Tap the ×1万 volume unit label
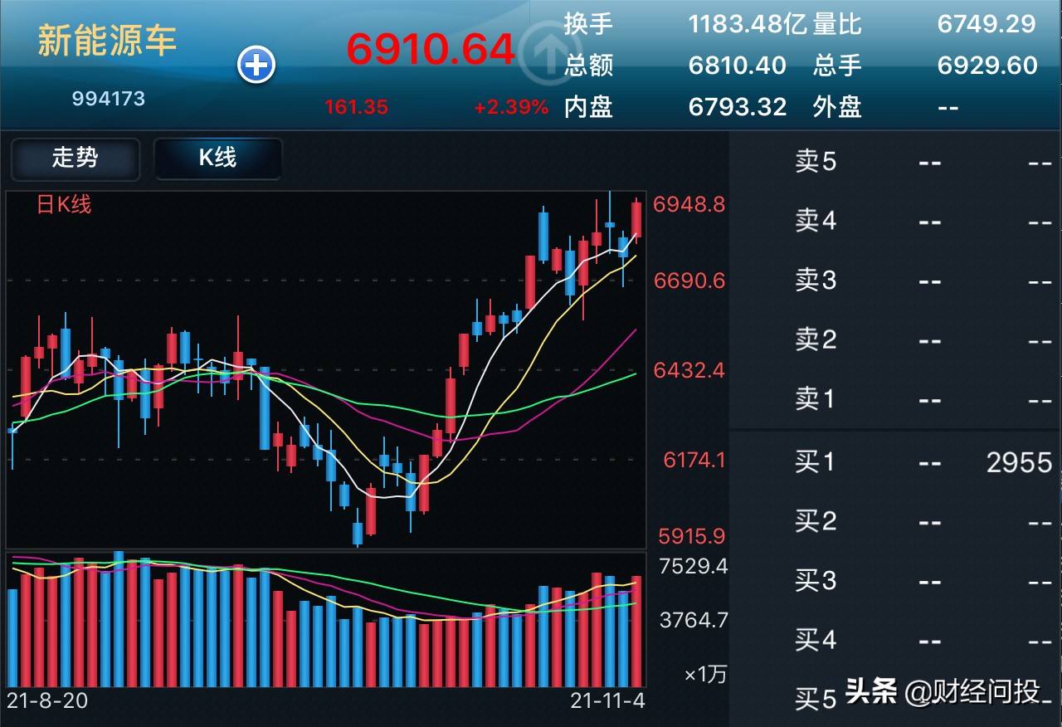Viewport: 1062px width, 727px height. (705, 675)
